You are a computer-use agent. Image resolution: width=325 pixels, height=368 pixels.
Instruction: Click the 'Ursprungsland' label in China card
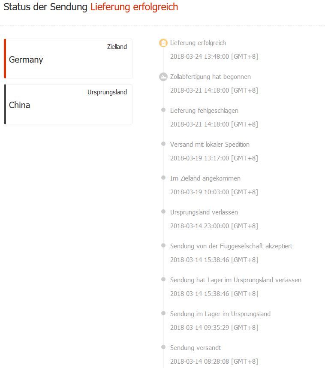107,92
